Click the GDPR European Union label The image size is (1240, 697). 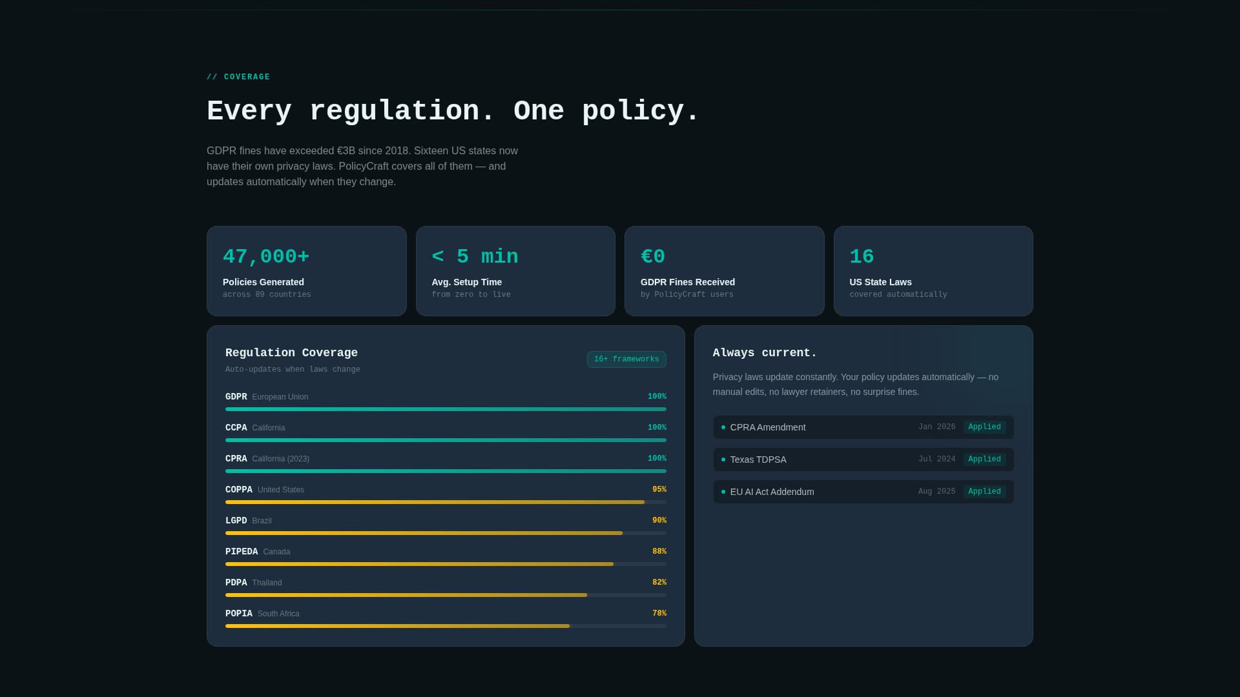tap(267, 397)
